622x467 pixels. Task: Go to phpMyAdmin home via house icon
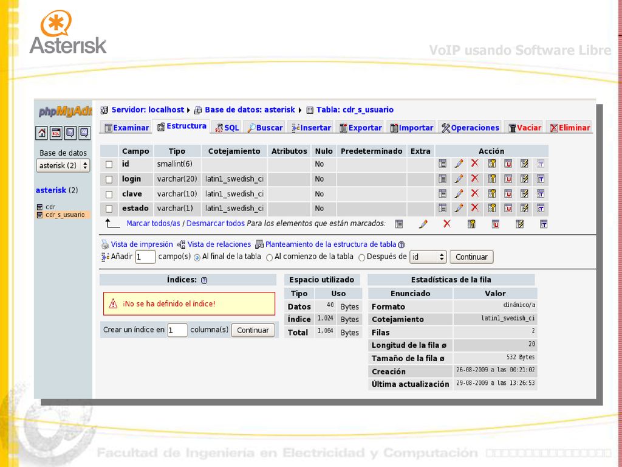(42, 133)
